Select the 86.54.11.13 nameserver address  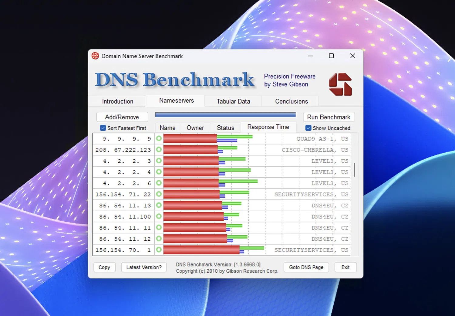(x=125, y=206)
